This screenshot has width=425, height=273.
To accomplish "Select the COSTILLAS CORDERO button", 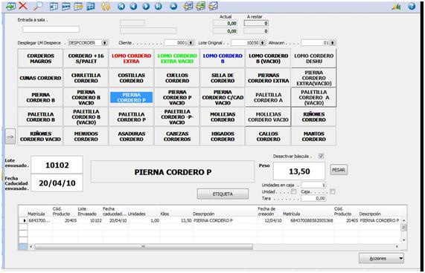I will tap(132, 78).
